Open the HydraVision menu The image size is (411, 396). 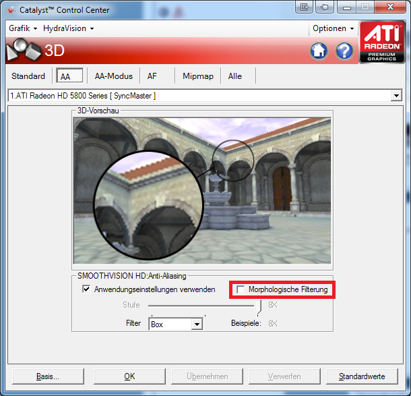[68, 28]
